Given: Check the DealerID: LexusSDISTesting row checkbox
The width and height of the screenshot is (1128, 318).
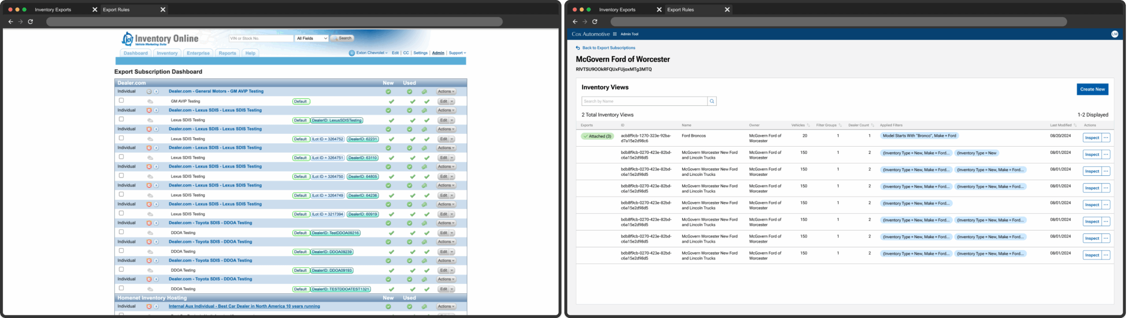Looking at the screenshot, I should point(121,119).
